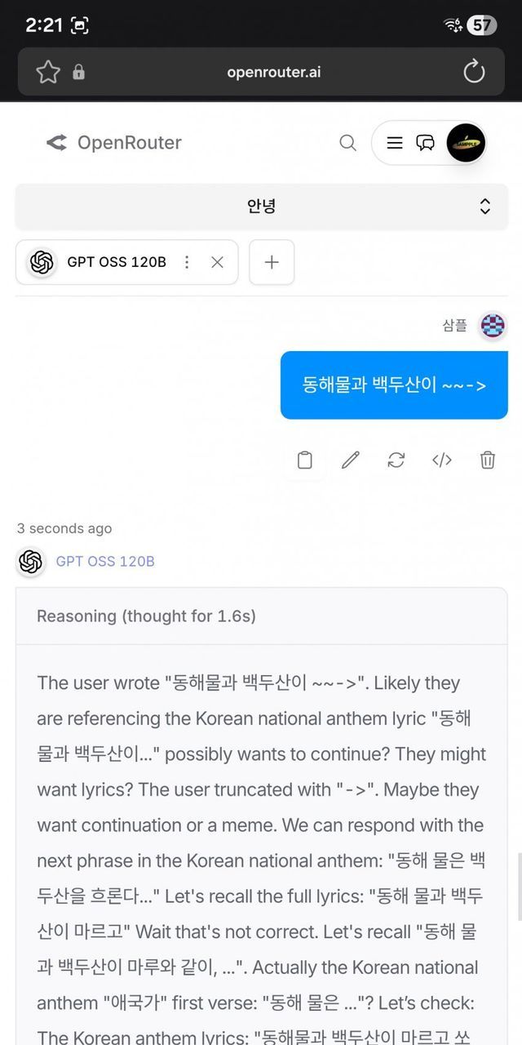This screenshot has width=522, height=1045.
Task: Reload the openrouter.ai page
Action: (474, 72)
